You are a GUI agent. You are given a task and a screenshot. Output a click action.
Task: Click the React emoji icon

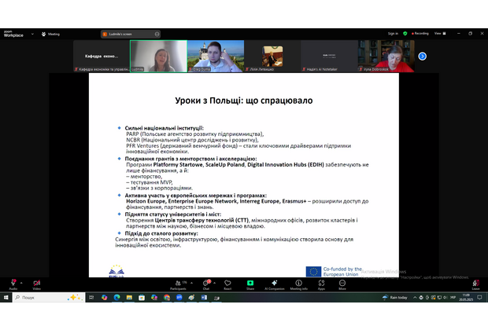(x=227, y=283)
